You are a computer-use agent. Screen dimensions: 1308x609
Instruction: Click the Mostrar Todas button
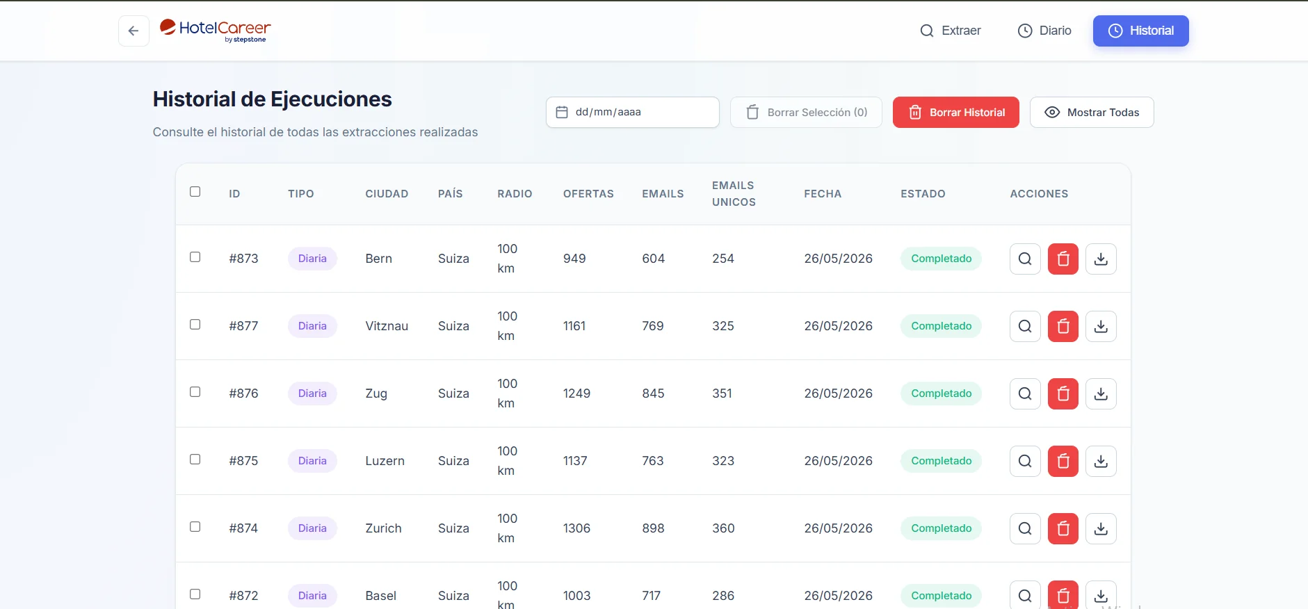coord(1092,112)
